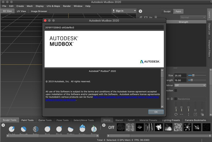Open the Sign In dropdown
Viewport: 212px width, 142px height.
(124, 11)
